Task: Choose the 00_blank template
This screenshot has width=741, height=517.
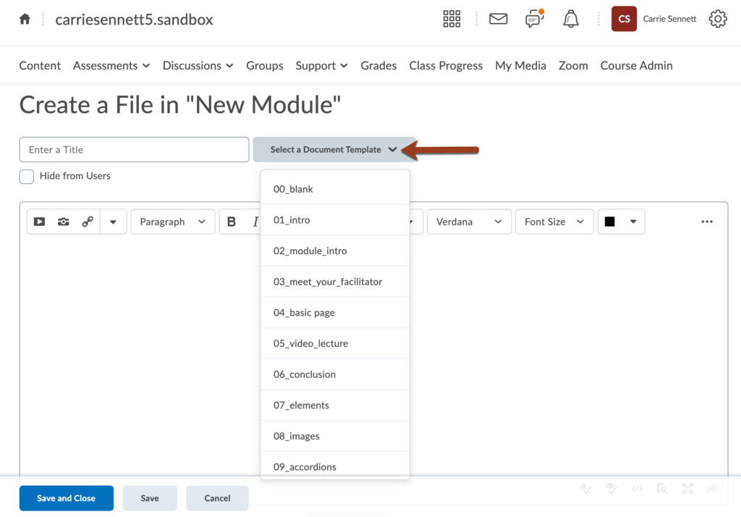Action: click(335, 189)
